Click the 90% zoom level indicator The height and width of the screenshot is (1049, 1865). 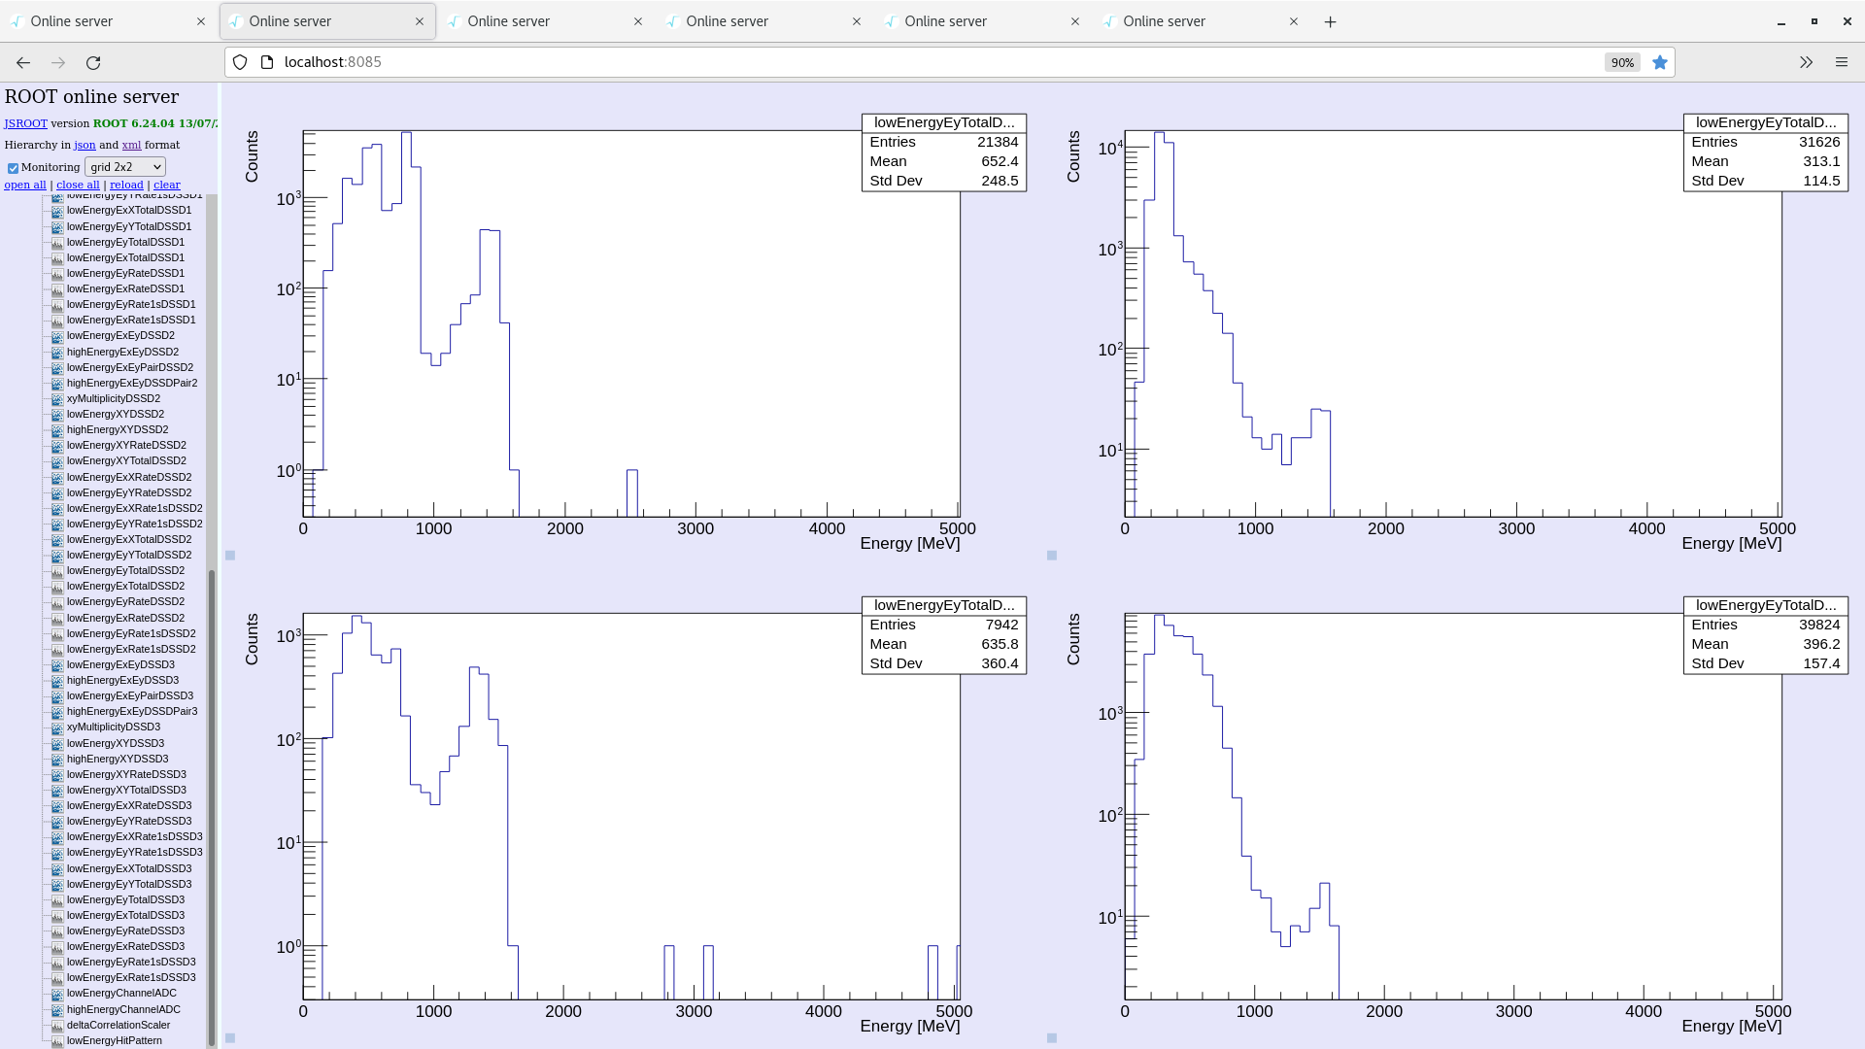tap(1622, 62)
